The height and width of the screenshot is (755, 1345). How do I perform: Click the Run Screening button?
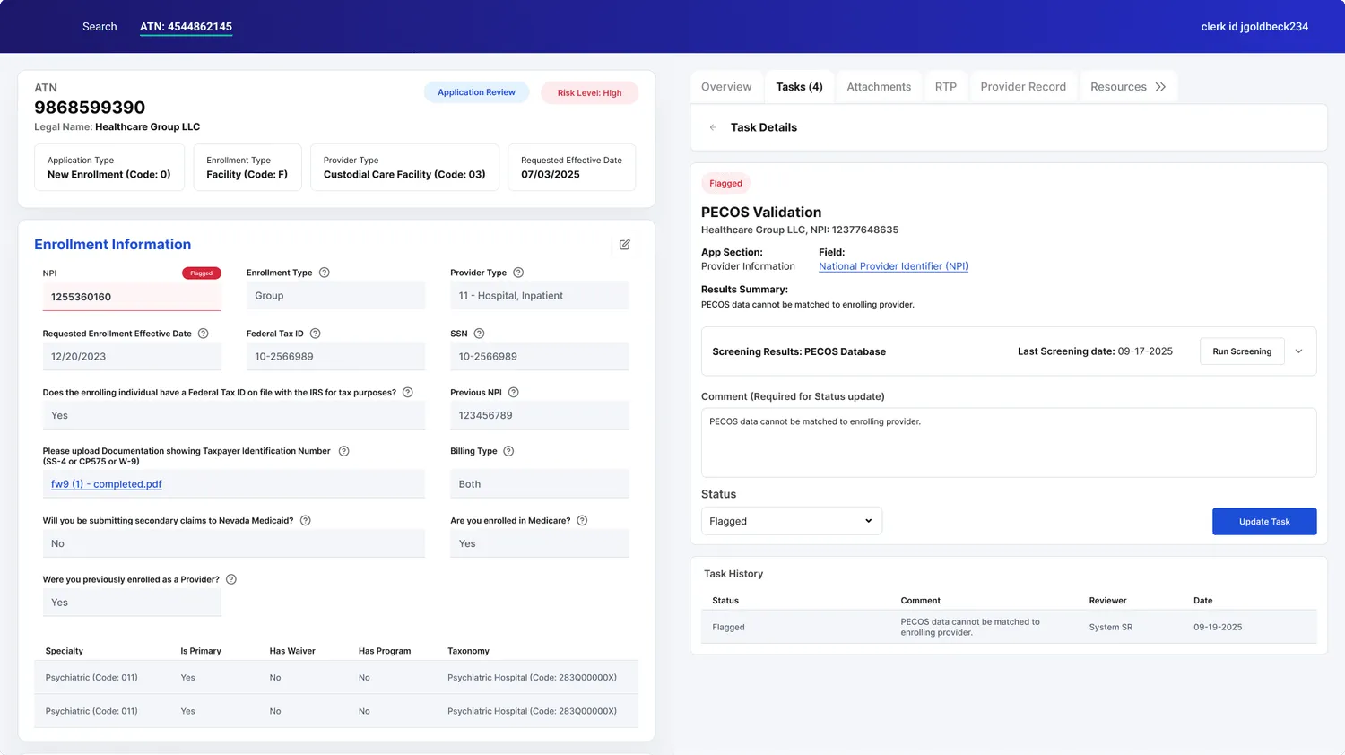pyautogui.click(x=1242, y=351)
